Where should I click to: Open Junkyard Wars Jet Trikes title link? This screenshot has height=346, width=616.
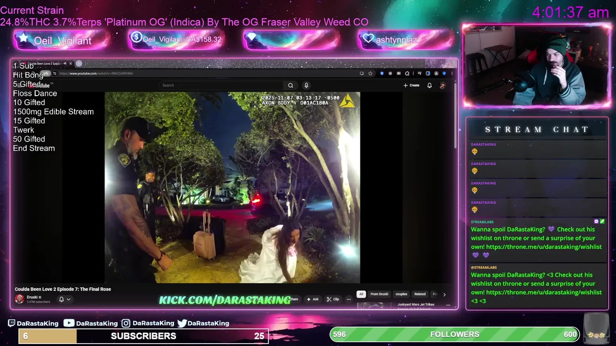[416, 305]
